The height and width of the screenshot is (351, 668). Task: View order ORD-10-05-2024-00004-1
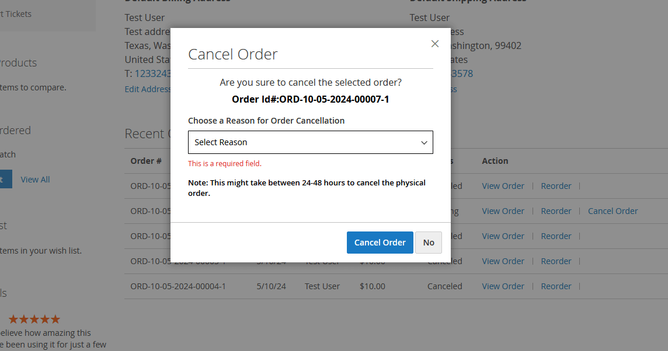tap(503, 286)
